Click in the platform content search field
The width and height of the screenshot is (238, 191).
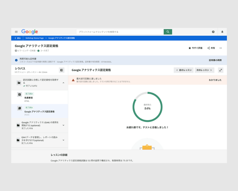[120, 32]
